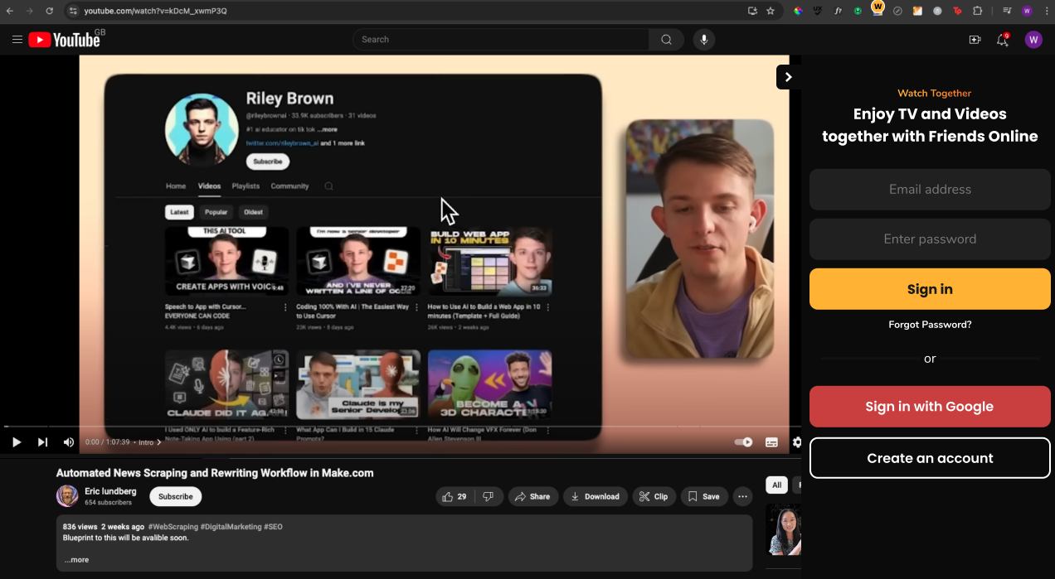1055x579 pixels.
Task: Subscribe to Eric lundberg's channel
Action: (176, 496)
